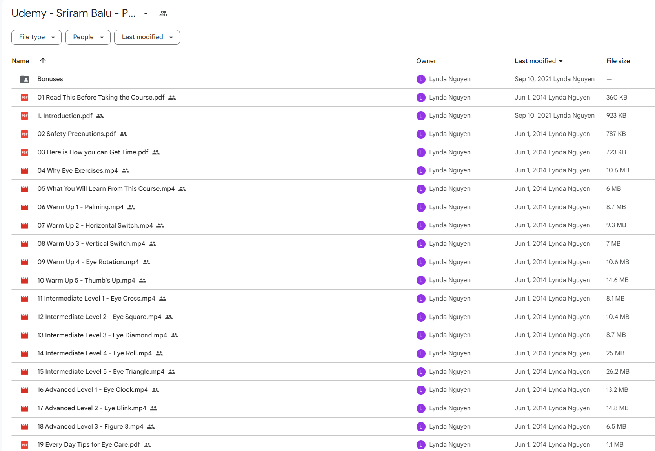Select 08 Warm Up 3 - Vertical Switch.mp4
This screenshot has height=451, width=655.
(x=91, y=244)
